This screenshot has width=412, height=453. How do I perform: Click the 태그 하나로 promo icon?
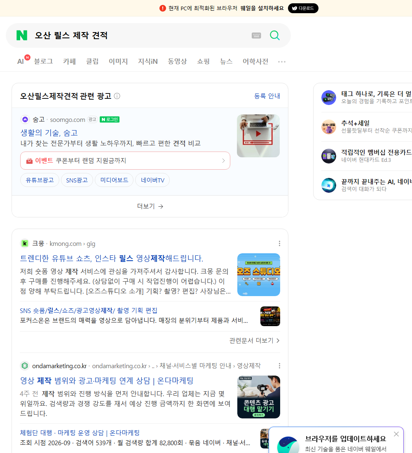[x=329, y=98]
